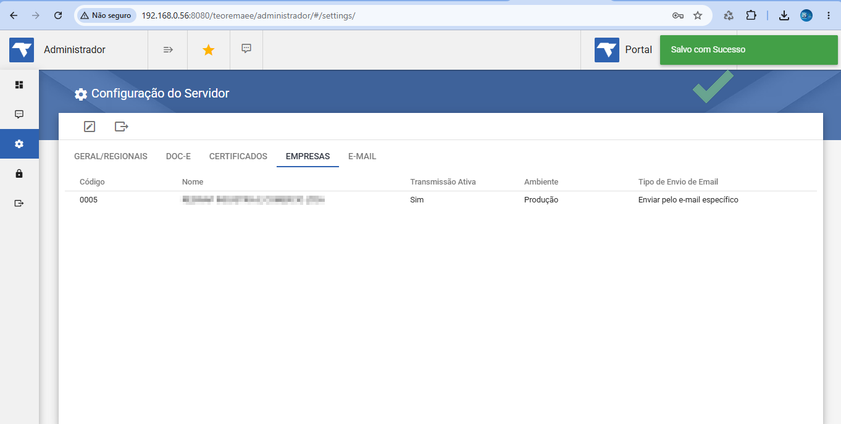Open the Portal link

(638, 50)
